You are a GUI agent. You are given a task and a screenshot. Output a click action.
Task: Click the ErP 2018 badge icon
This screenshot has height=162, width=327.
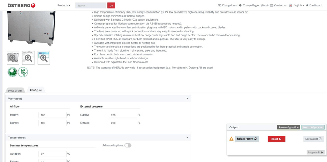(23, 72)
